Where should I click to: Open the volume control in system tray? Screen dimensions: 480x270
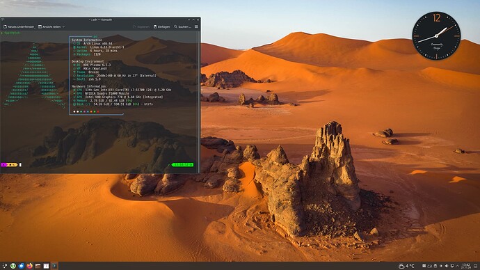(x=447, y=266)
